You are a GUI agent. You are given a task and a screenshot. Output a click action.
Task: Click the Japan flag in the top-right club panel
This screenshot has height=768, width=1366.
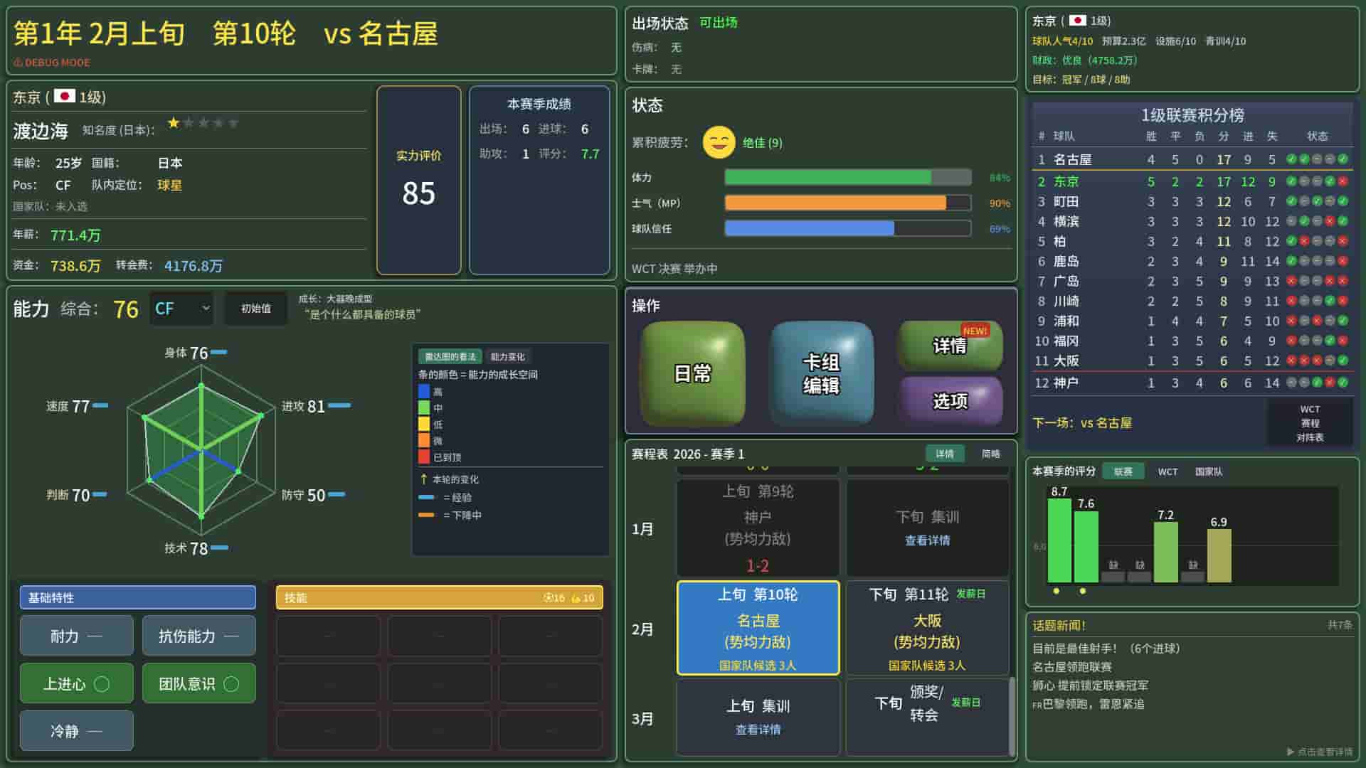point(1077,21)
